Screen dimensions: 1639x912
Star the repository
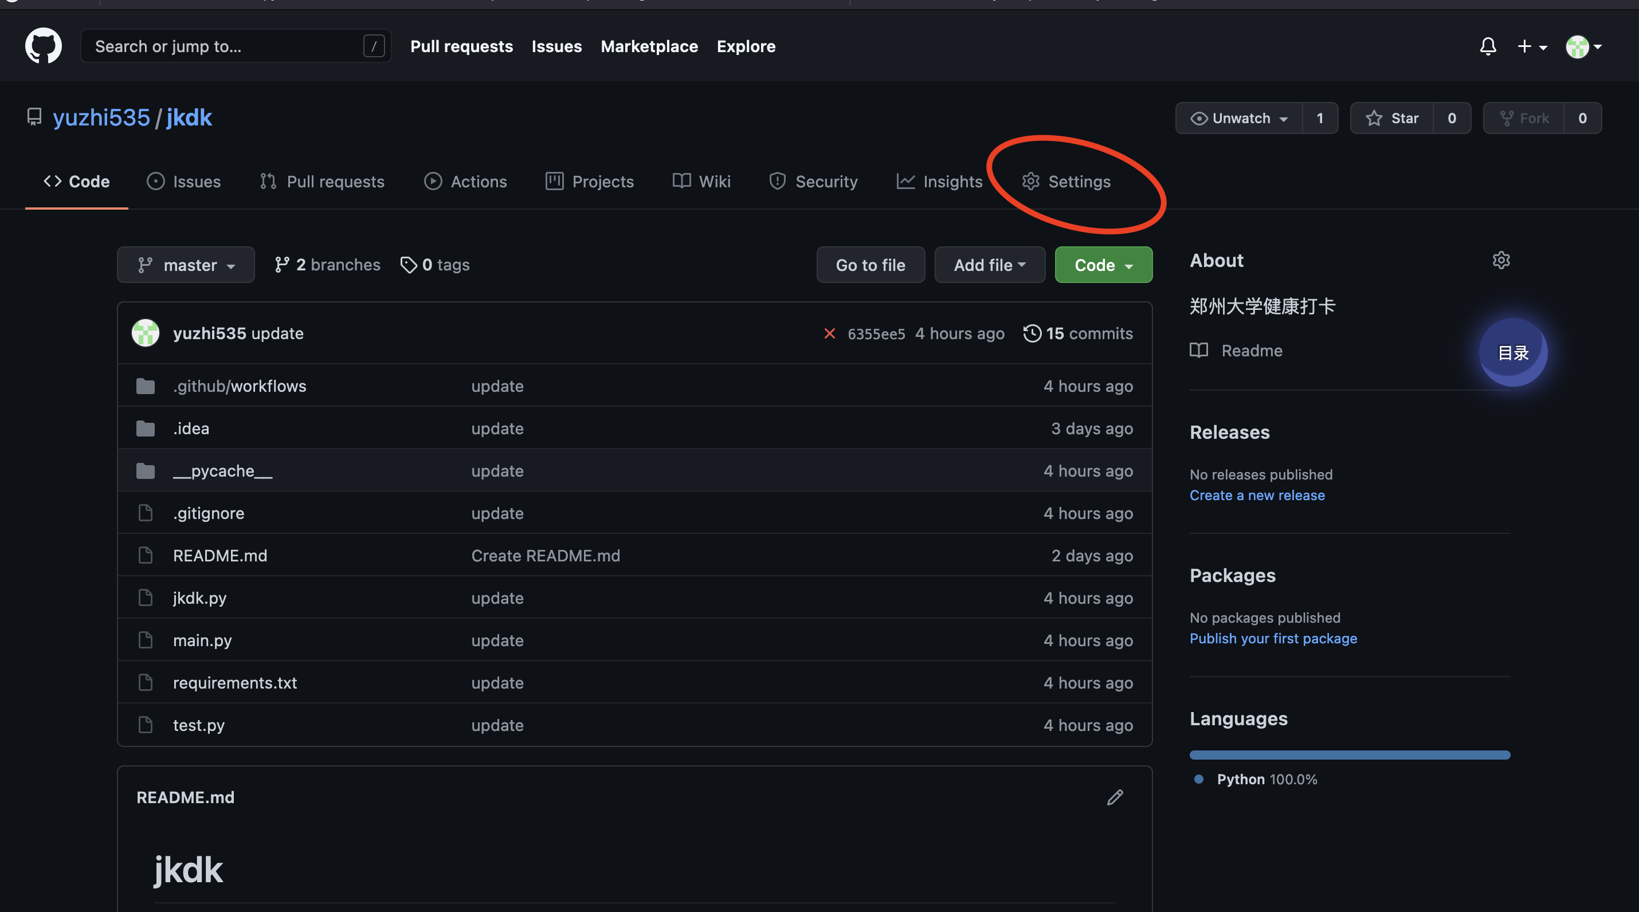tap(1392, 118)
